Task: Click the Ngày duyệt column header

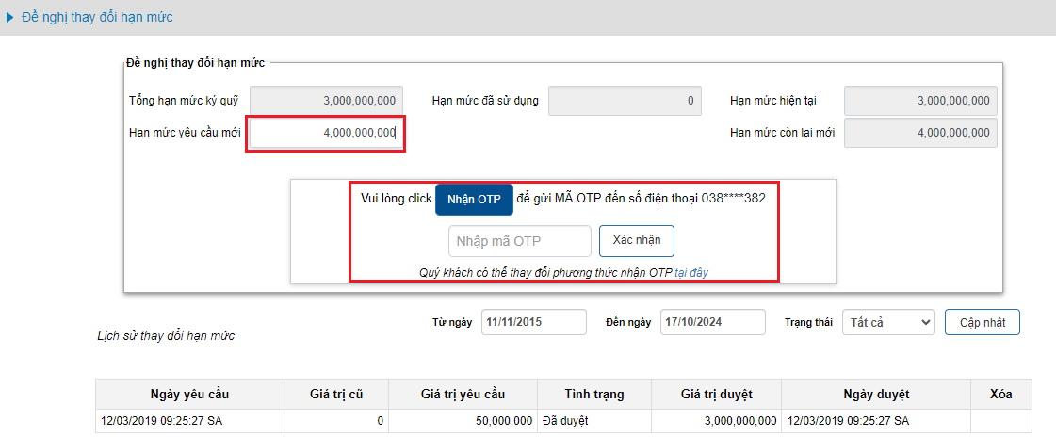Action: pos(876,395)
